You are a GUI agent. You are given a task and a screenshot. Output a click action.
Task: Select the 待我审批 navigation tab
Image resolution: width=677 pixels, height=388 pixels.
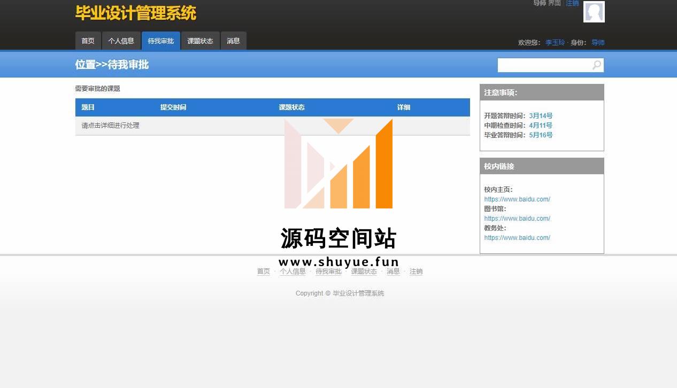(x=161, y=41)
